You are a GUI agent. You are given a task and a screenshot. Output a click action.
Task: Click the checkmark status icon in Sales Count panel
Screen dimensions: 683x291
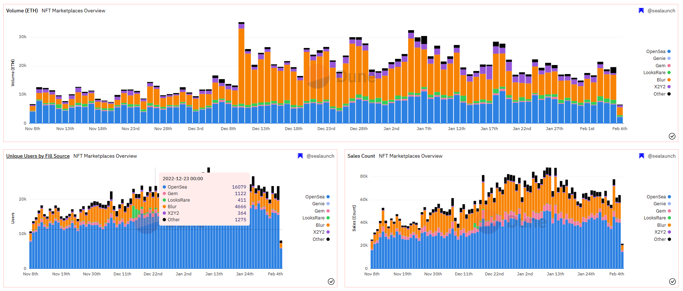tap(672, 282)
